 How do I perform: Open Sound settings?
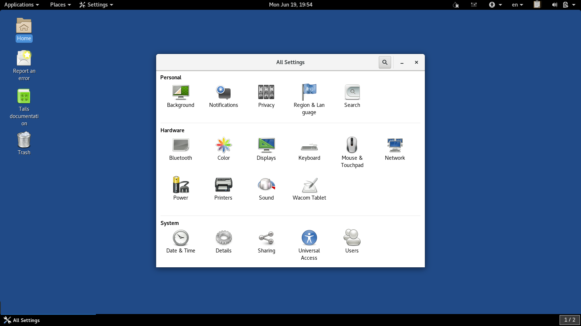point(266,189)
